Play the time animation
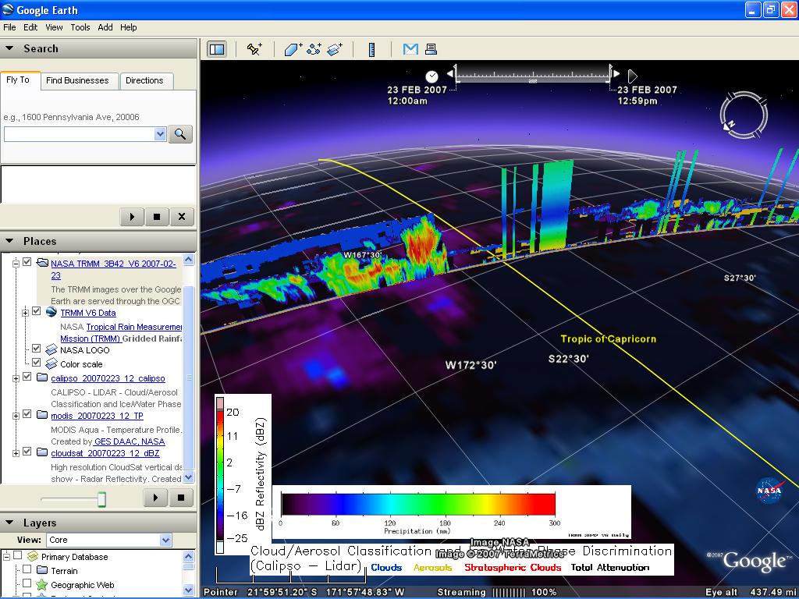Image resolution: width=799 pixels, height=599 pixels. pos(632,76)
